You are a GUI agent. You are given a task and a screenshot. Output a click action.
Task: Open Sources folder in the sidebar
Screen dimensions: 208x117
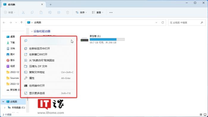click(13, 78)
